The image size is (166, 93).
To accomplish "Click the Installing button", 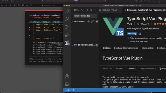I will [132, 34].
